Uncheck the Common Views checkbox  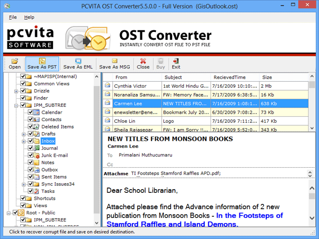pyautogui.click(x=23, y=83)
